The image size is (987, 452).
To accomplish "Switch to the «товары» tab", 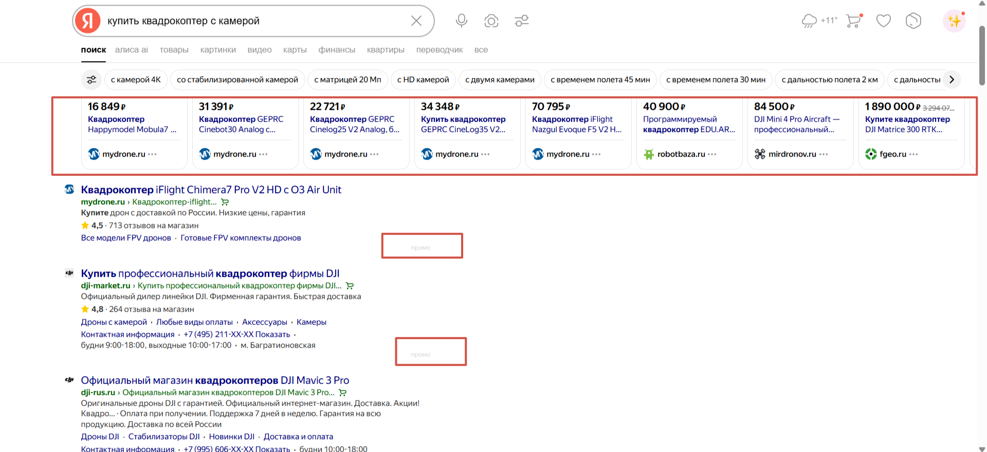I will pos(174,50).
